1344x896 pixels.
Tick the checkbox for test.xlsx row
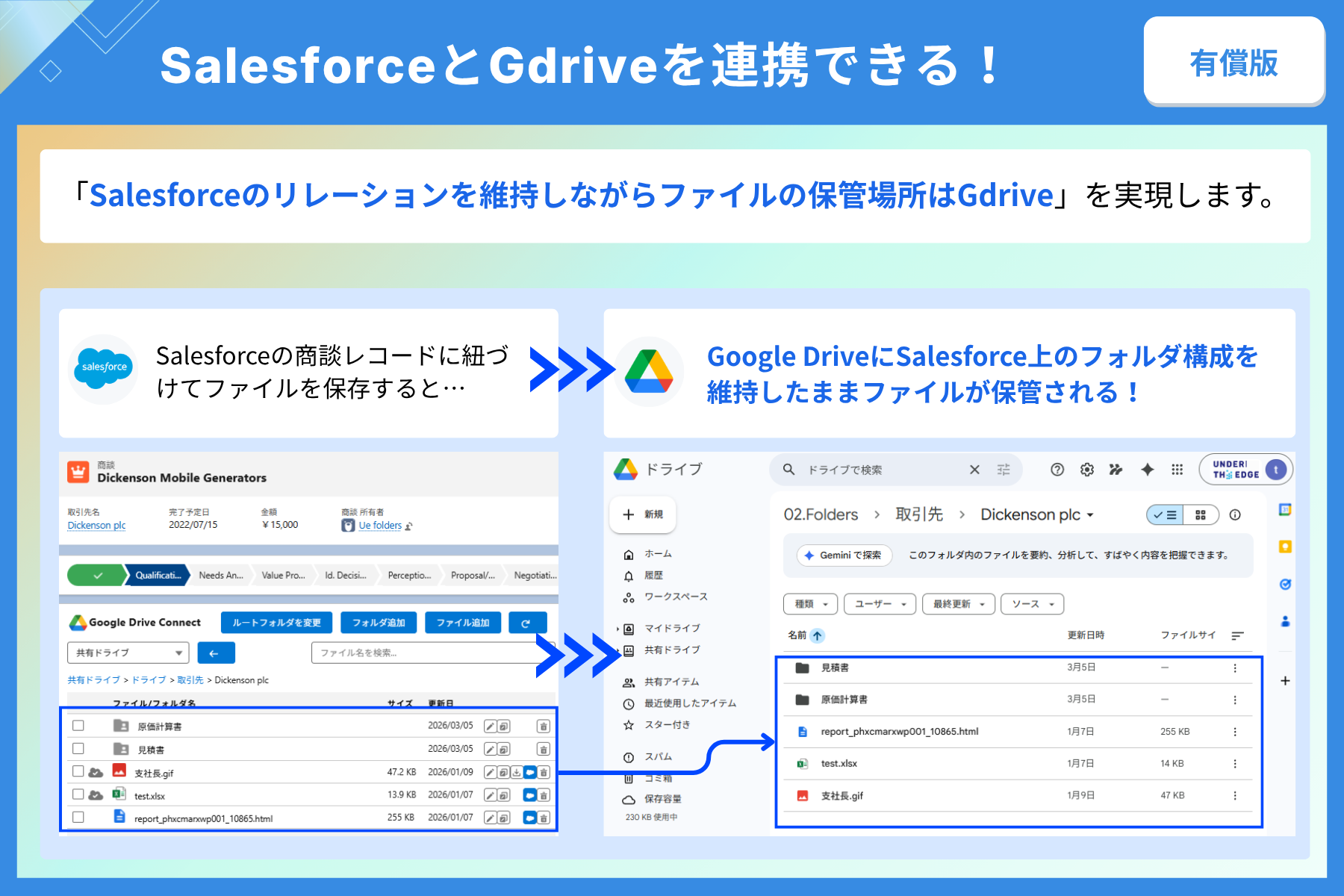click(78, 794)
